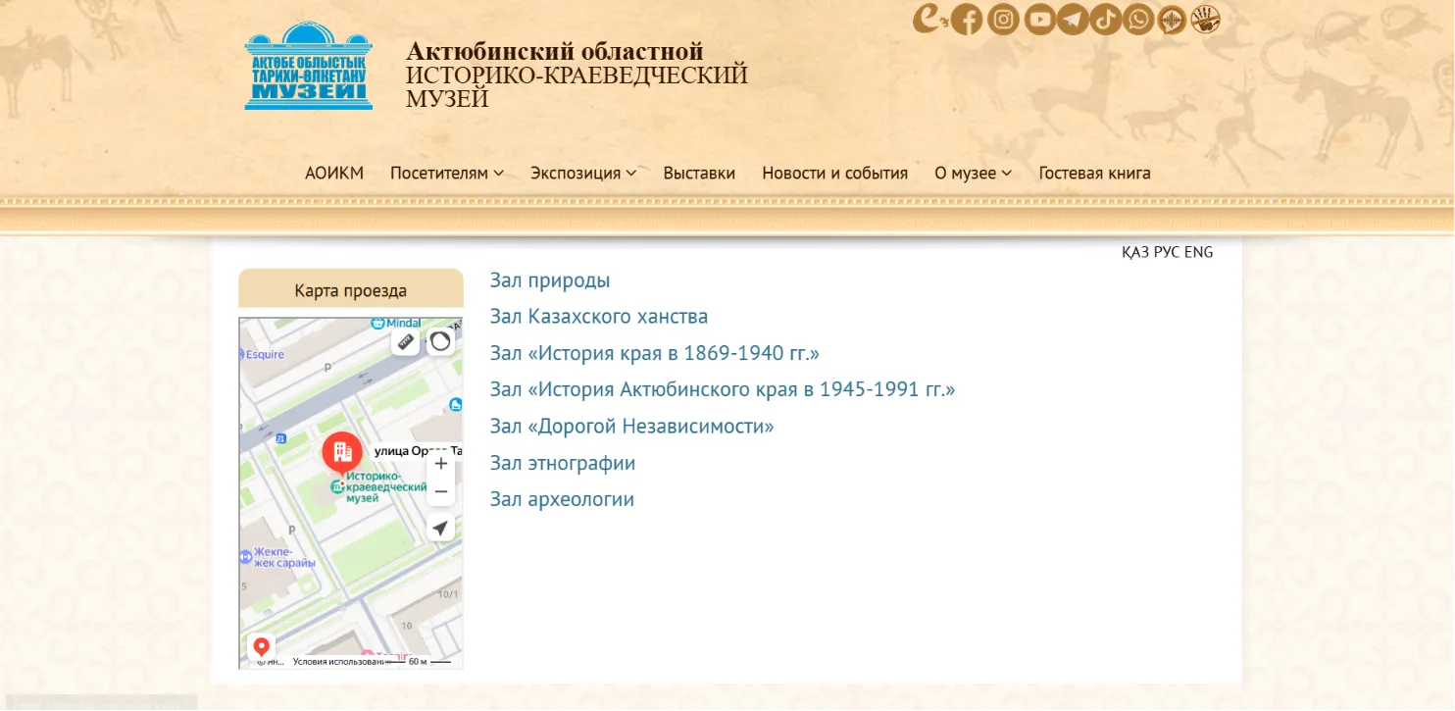This screenshot has width=1455, height=711.
Task: Click Актюбинский областной историко-краеведческий музей title
Action: 577,75
